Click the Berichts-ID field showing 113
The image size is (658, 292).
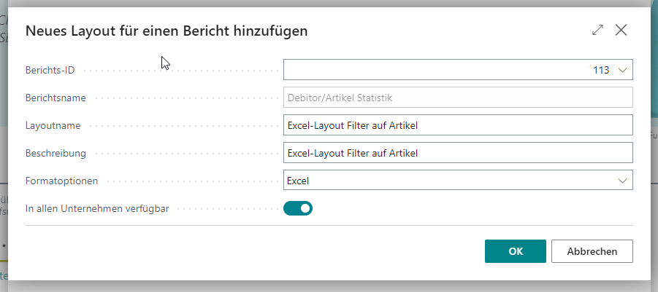tap(458, 70)
